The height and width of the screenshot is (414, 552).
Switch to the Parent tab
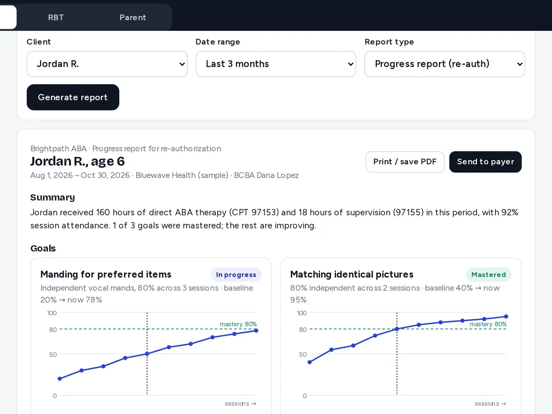(x=132, y=17)
